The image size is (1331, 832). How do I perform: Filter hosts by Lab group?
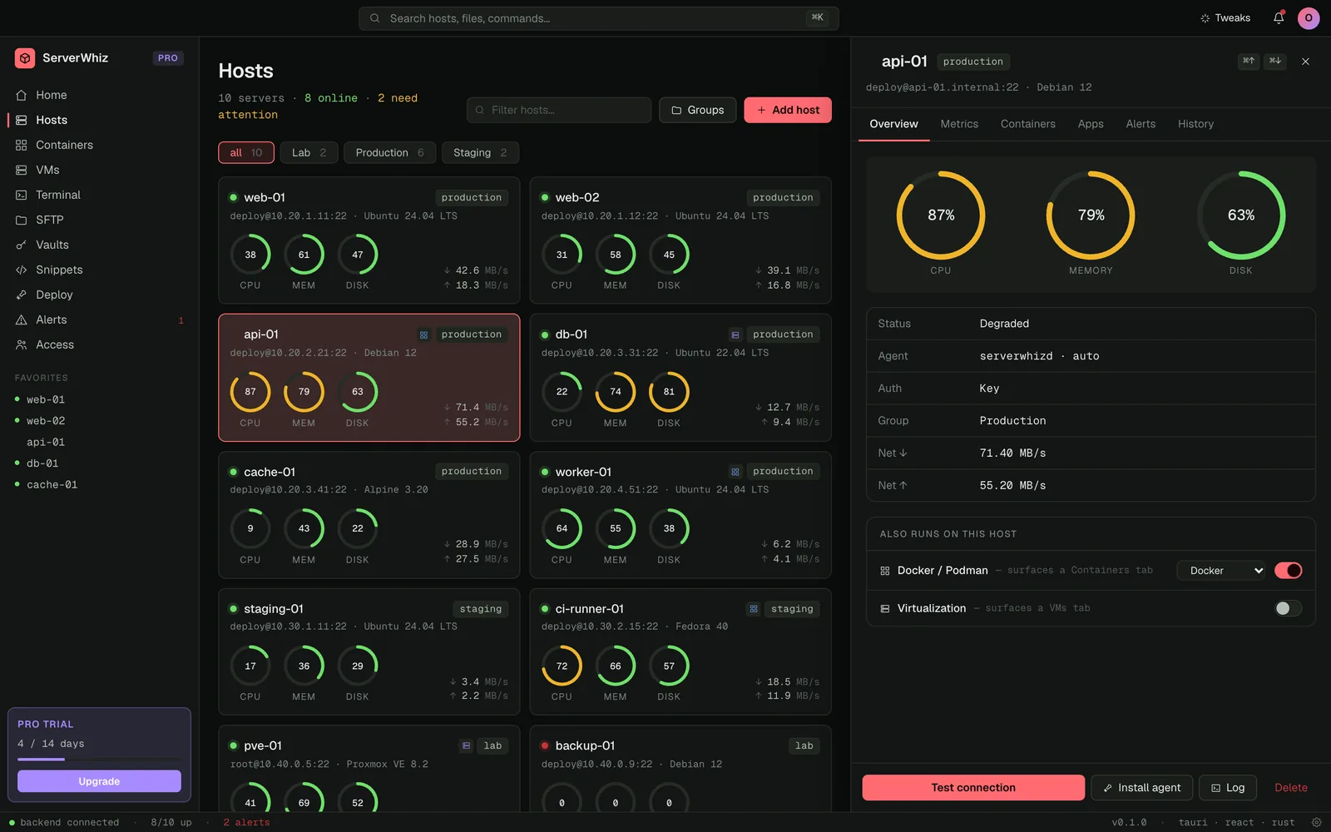click(309, 152)
